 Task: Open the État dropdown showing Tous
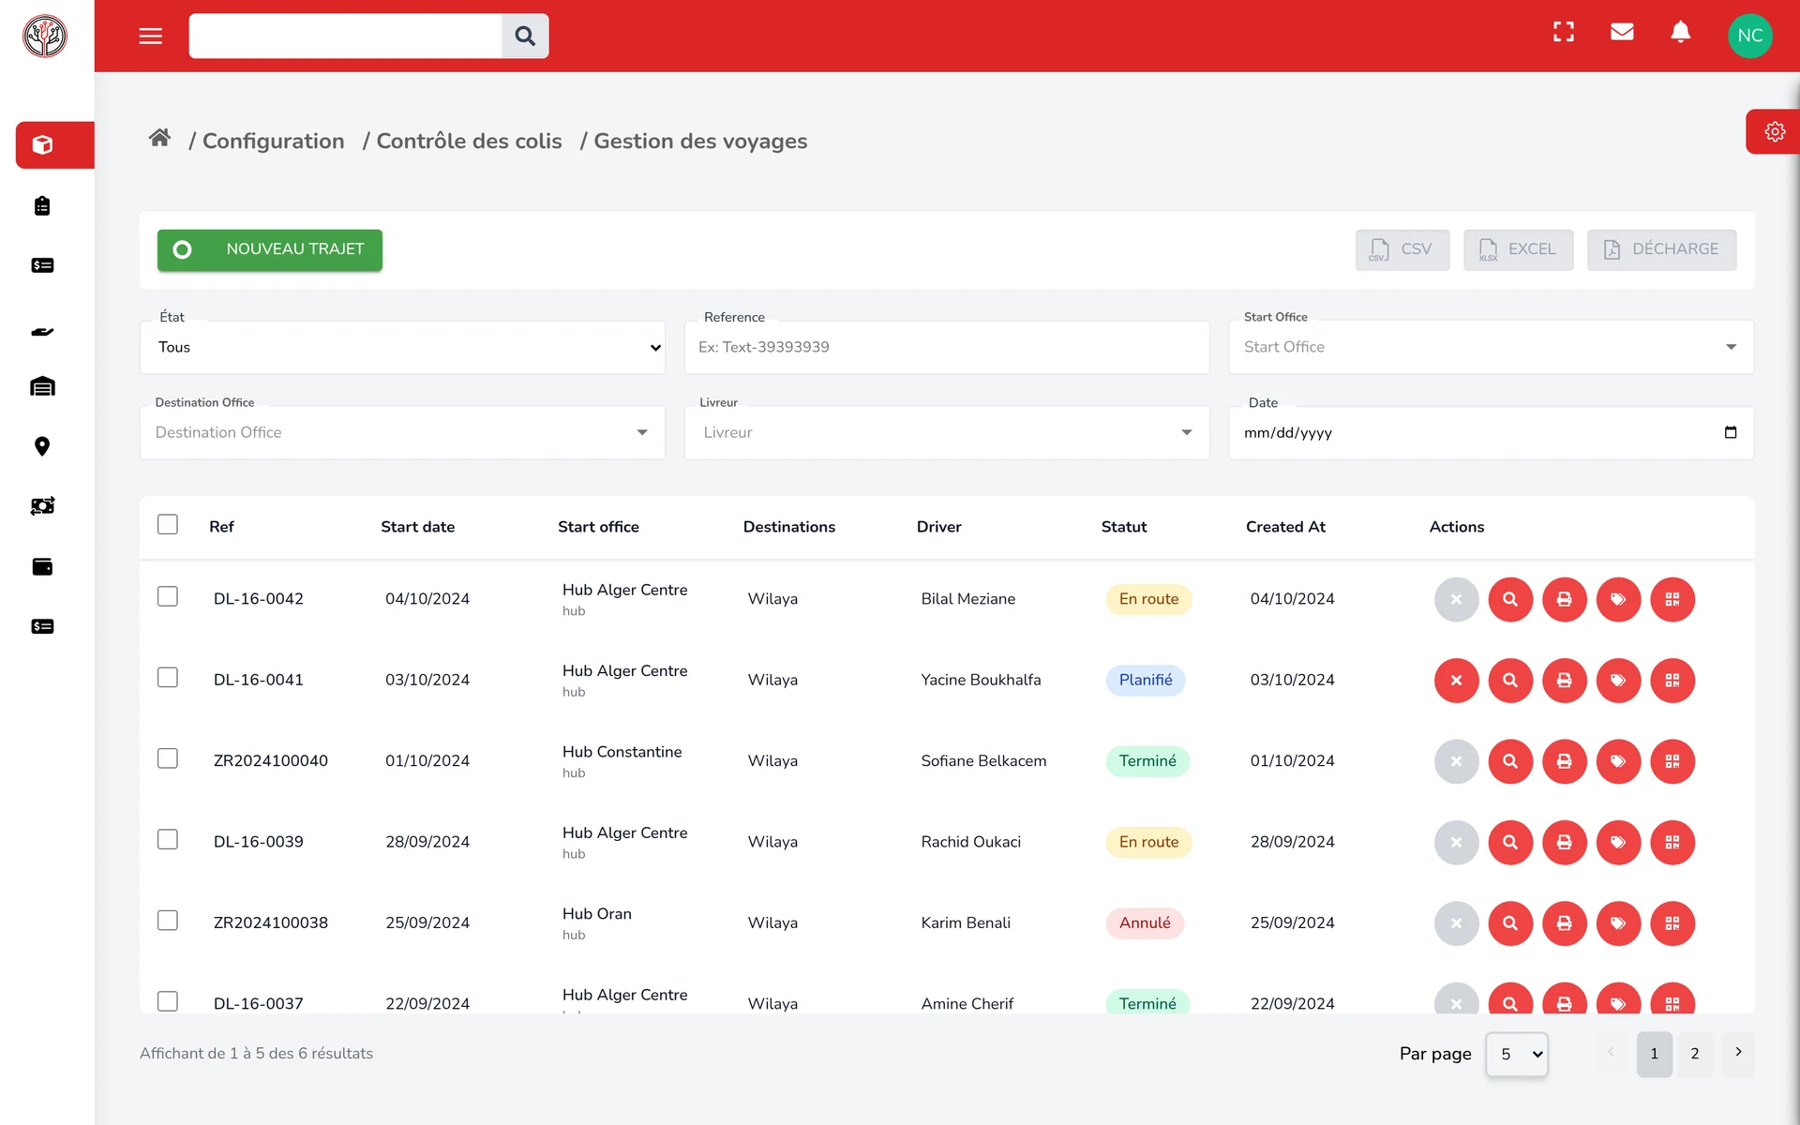coord(403,348)
